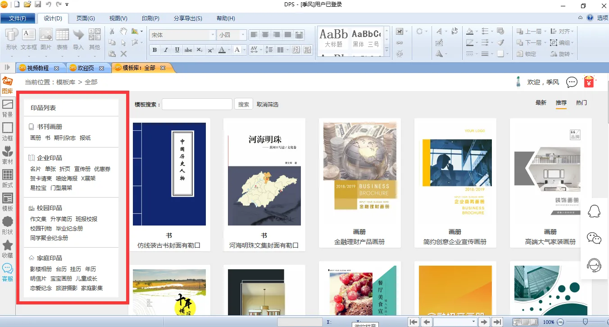Click the 模板搜索 search input field

[x=197, y=104]
